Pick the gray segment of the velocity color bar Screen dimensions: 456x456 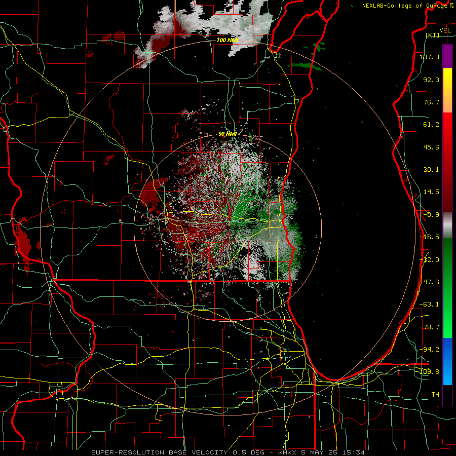pos(447,225)
